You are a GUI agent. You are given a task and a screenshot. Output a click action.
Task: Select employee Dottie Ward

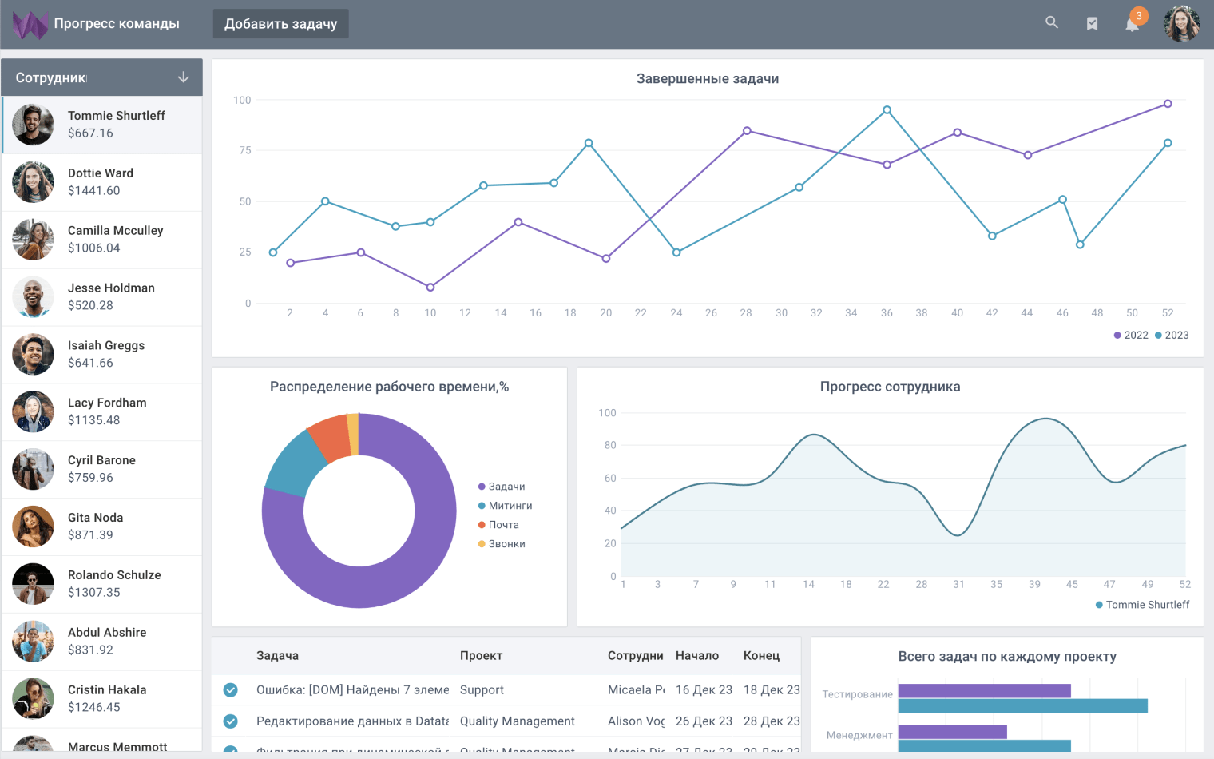(x=101, y=182)
